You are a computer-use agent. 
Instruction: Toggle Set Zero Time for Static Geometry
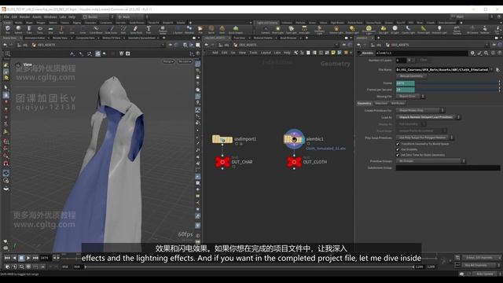398,155
